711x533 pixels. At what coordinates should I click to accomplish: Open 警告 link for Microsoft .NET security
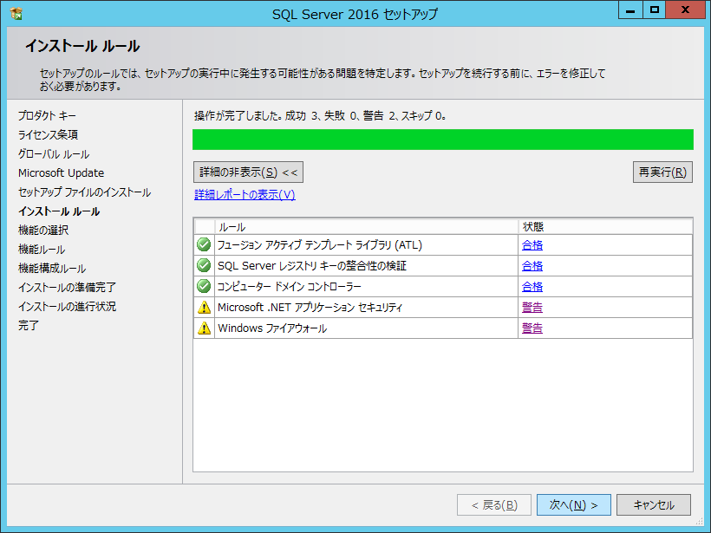tap(532, 308)
